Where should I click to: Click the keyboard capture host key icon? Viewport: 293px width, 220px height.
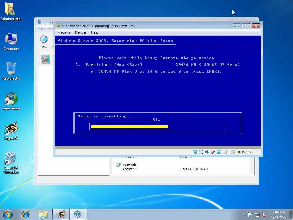pos(239,152)
